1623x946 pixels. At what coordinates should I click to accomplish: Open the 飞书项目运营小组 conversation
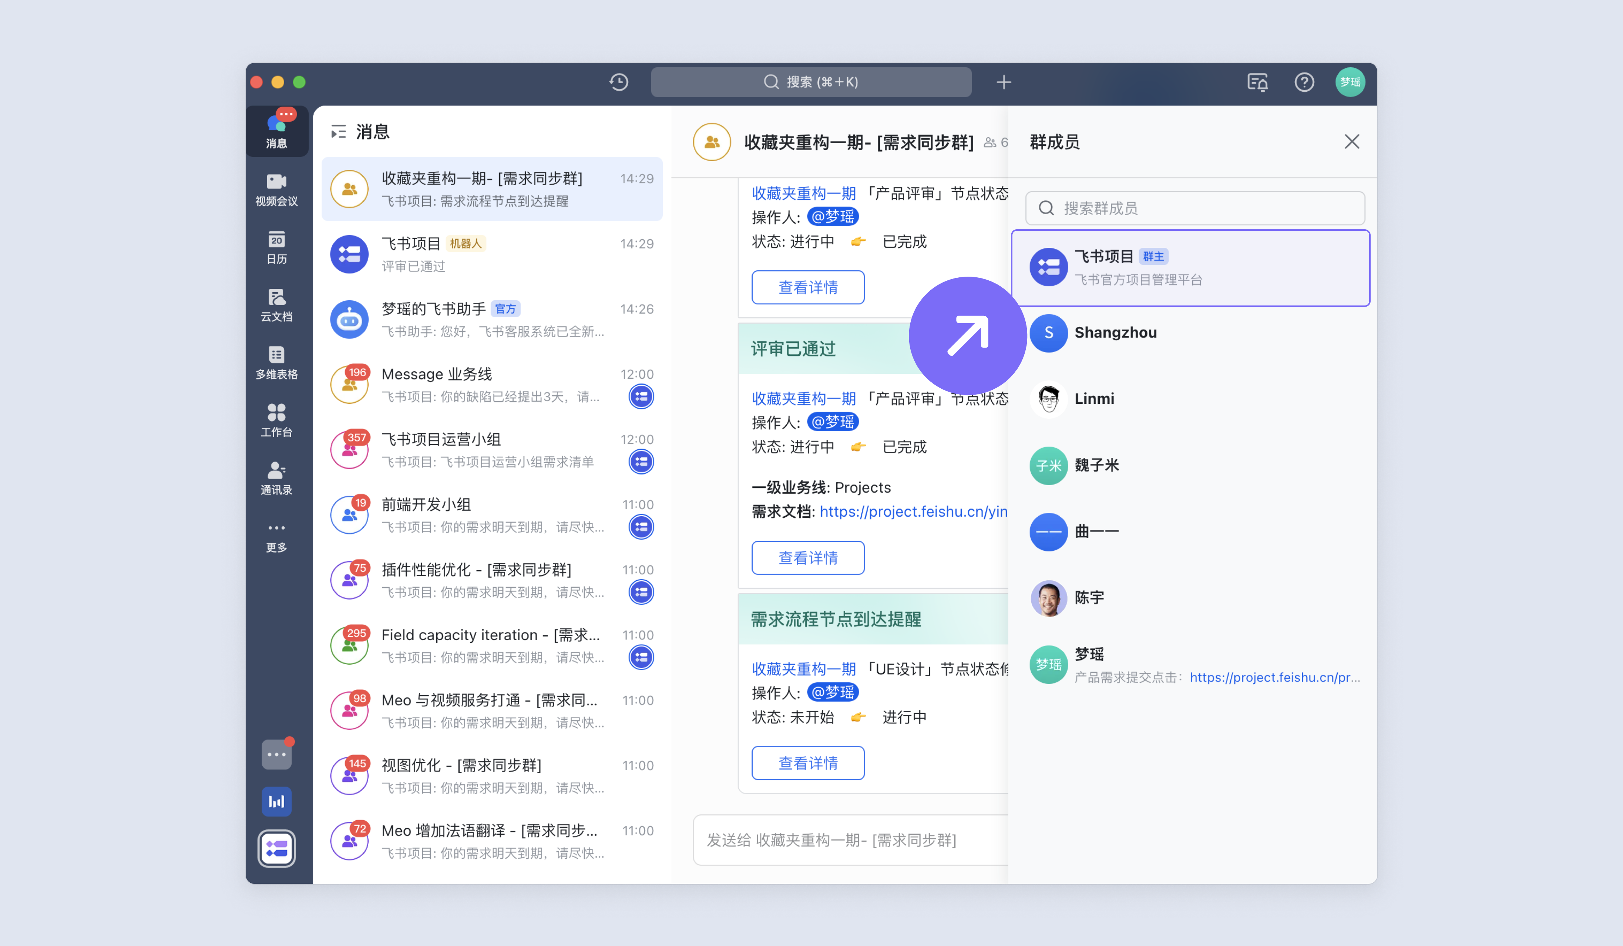pos(492,450)
